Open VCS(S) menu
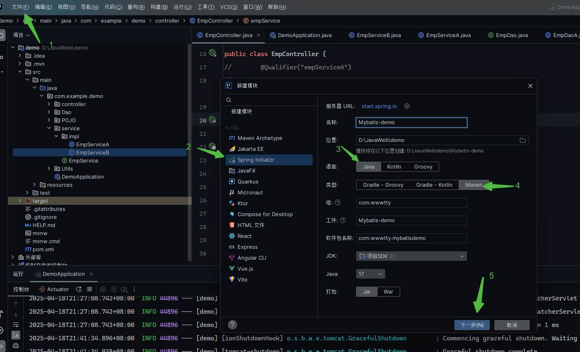 coord(229,7)
